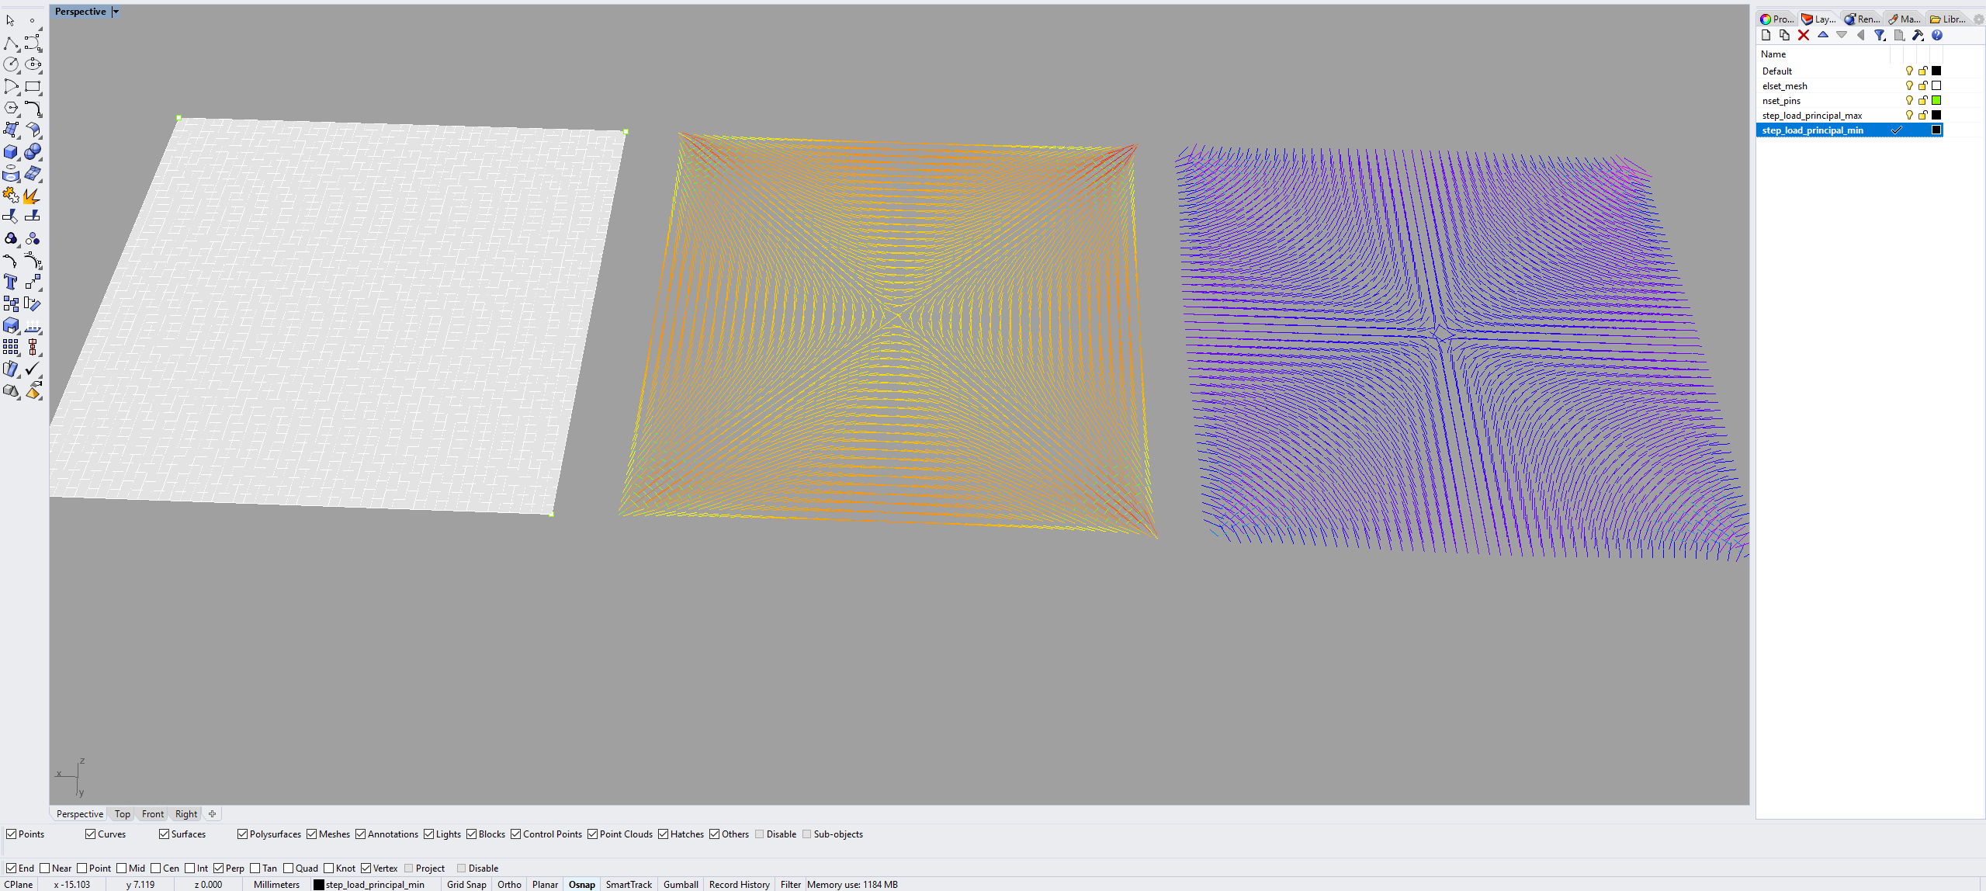Toggle Ortho mode in the status bar

point(509,884)
